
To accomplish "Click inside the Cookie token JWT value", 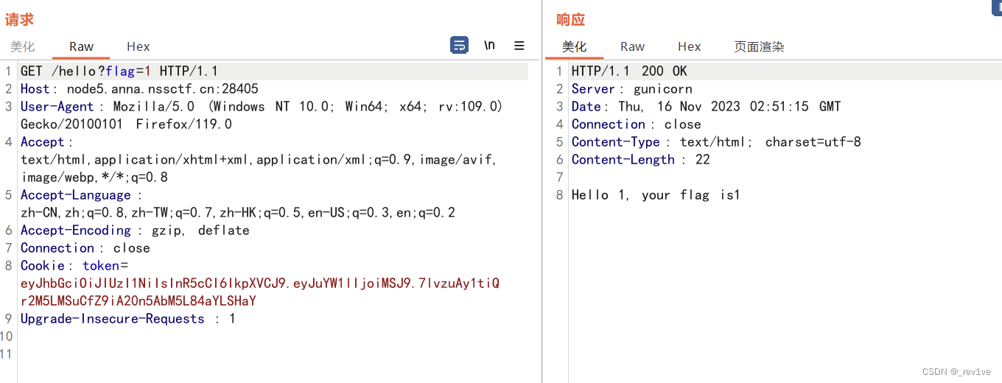I will pos(260,292).
